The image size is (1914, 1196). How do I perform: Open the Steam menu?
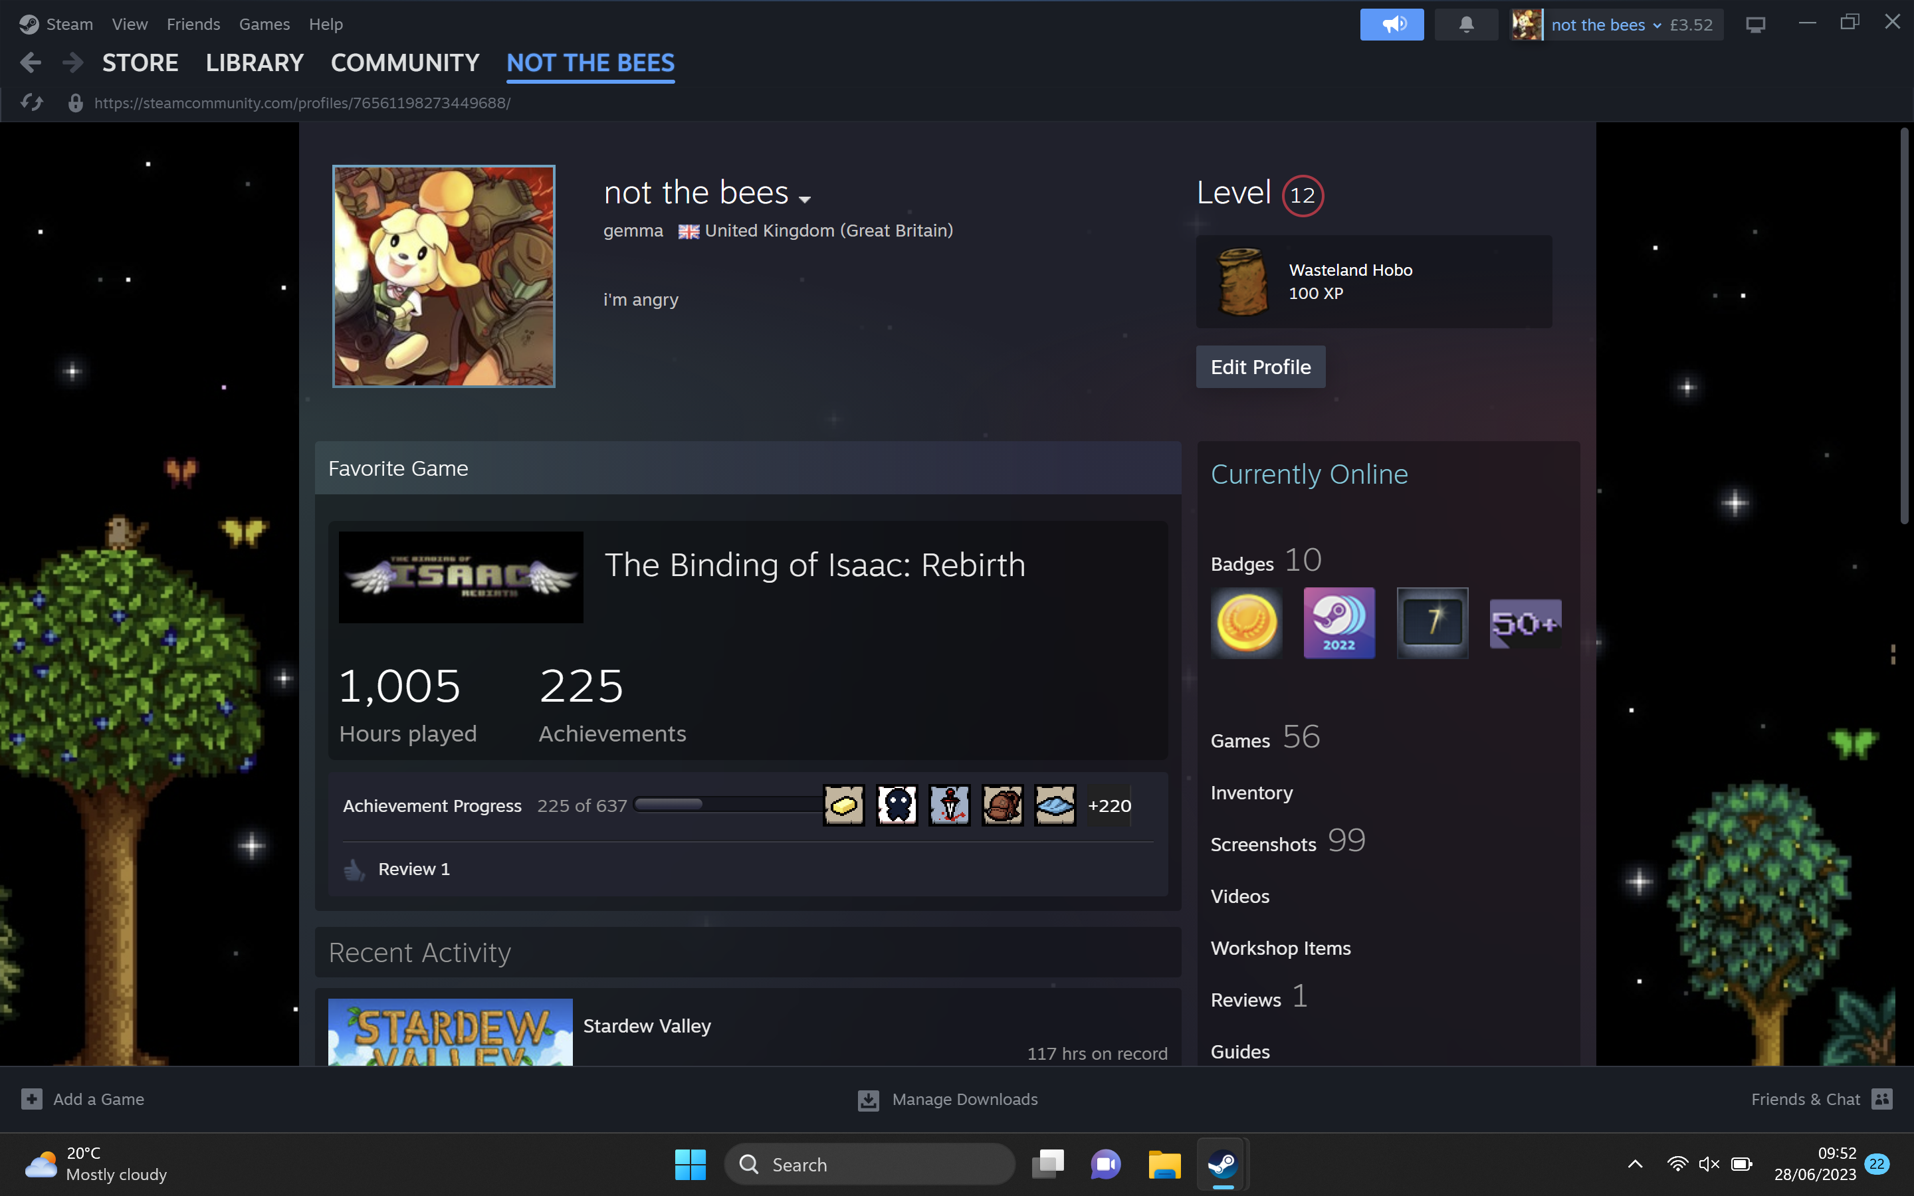tap(70, 25)
